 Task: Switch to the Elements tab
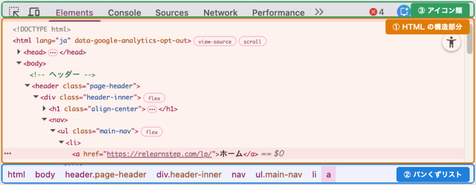(75, 13)
